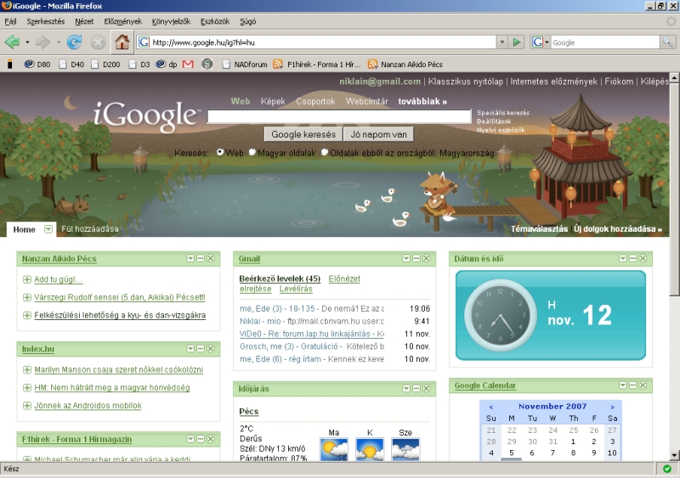Screen dimensions: 680x478
Task: Expand the 'HM: Nem hátrált meg' feed item
Action: (27, 387)
